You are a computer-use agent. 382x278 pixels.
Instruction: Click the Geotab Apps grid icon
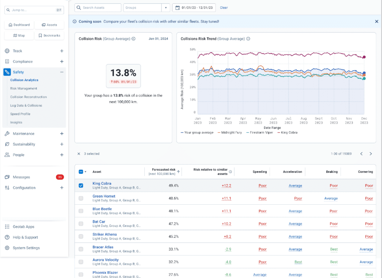coord(7,227)
